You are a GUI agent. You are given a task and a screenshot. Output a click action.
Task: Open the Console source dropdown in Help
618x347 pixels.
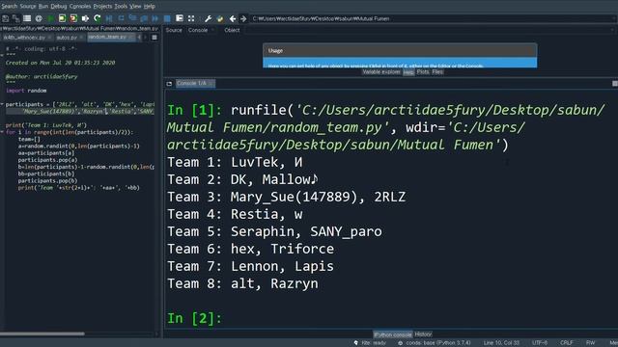coord(201,30)
